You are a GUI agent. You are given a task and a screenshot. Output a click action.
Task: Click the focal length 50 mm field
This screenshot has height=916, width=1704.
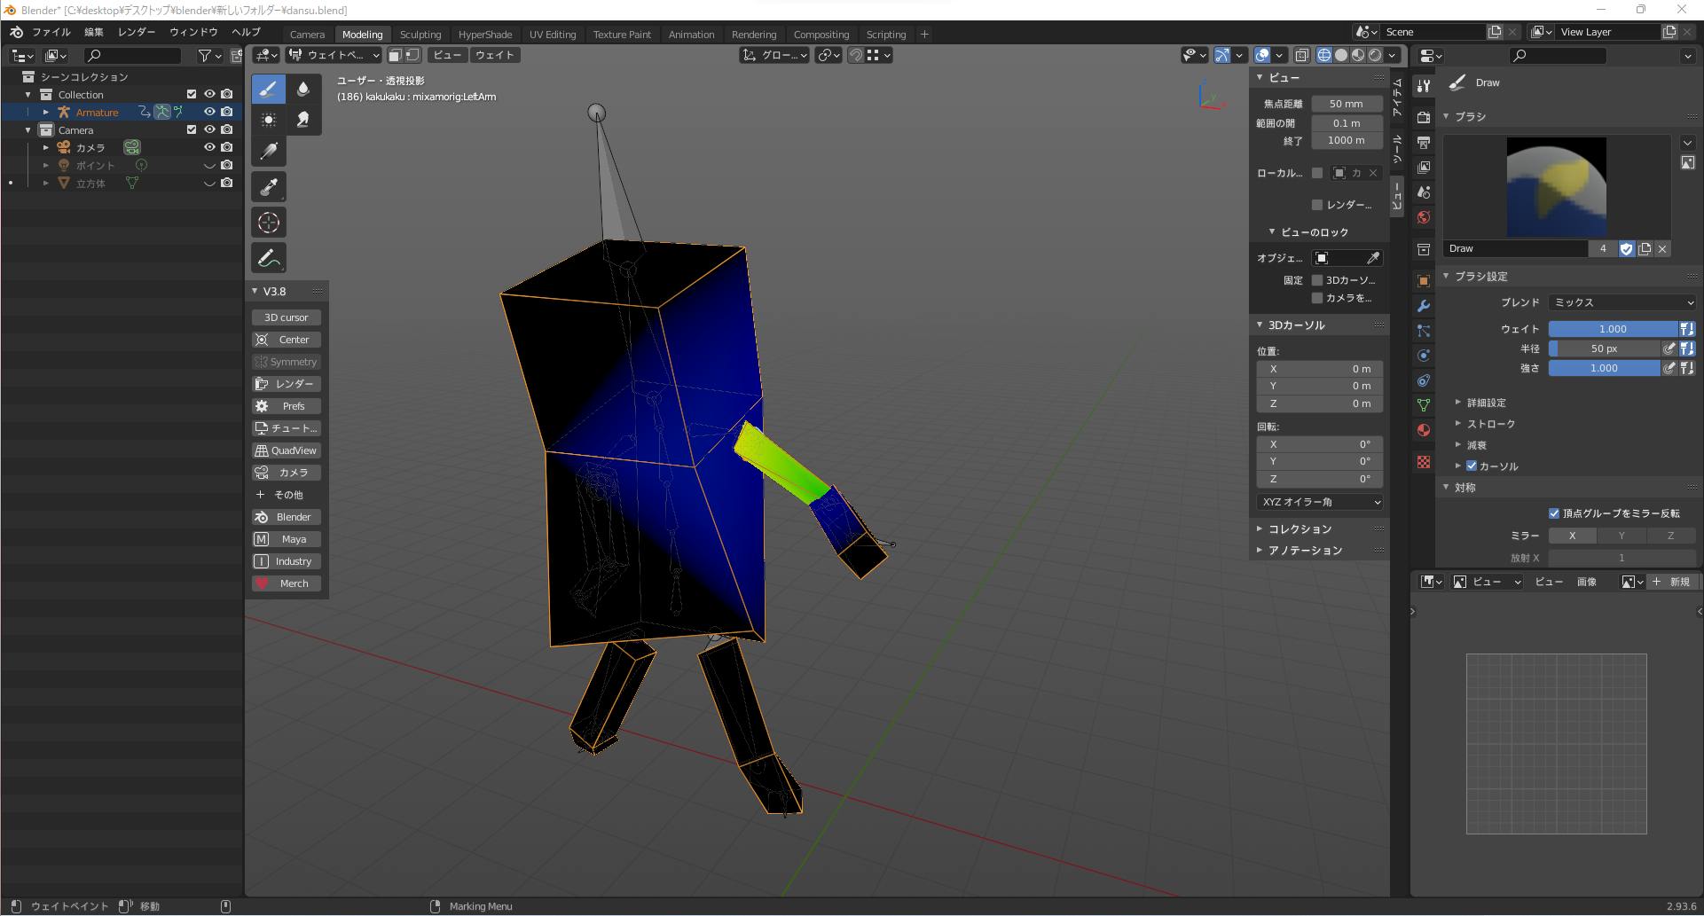pos(1347,104)
